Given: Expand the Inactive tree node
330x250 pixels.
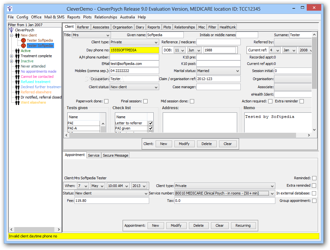Looking at the screenshot, I should [12, 61].
